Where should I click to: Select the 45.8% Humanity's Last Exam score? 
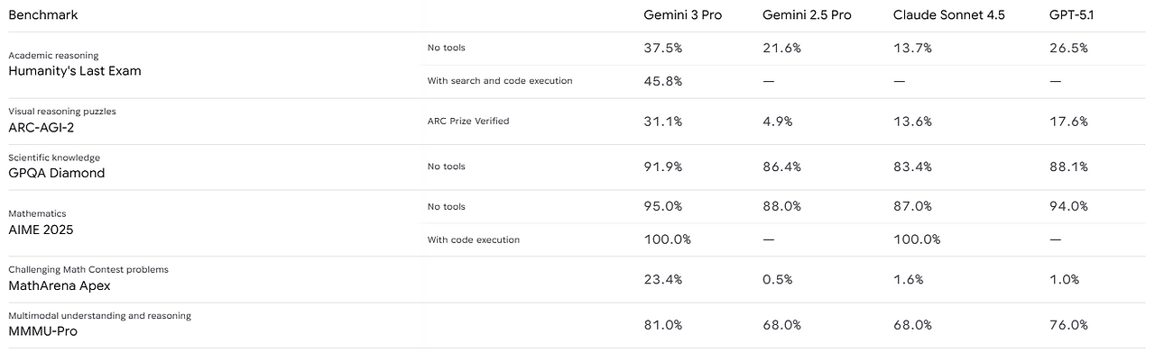662,81
